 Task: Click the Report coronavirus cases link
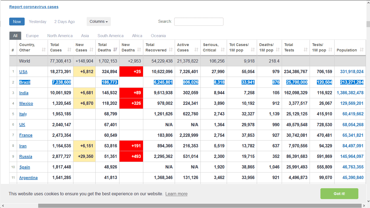pos(34,7)
